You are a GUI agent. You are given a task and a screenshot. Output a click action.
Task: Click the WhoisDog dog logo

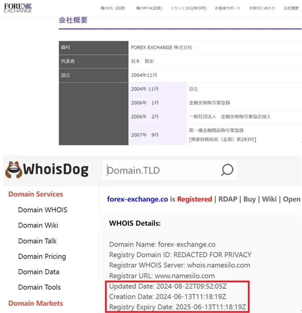(14, 170)
